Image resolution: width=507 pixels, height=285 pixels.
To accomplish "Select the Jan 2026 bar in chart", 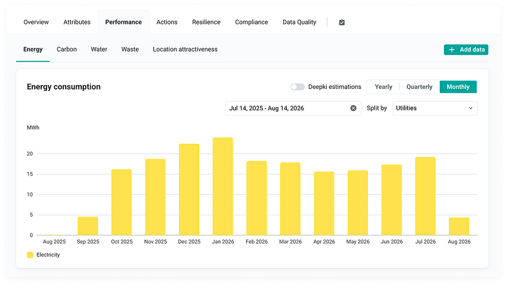I will pos(223,186).
